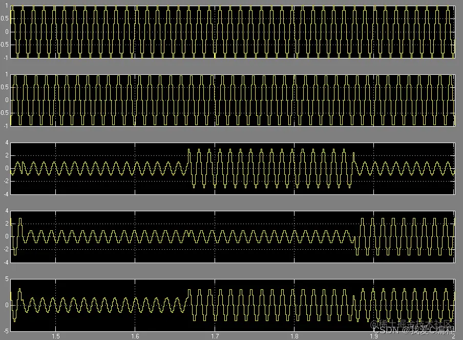Click the -0.5 y-axis label of top plot

tap(5, 45)
